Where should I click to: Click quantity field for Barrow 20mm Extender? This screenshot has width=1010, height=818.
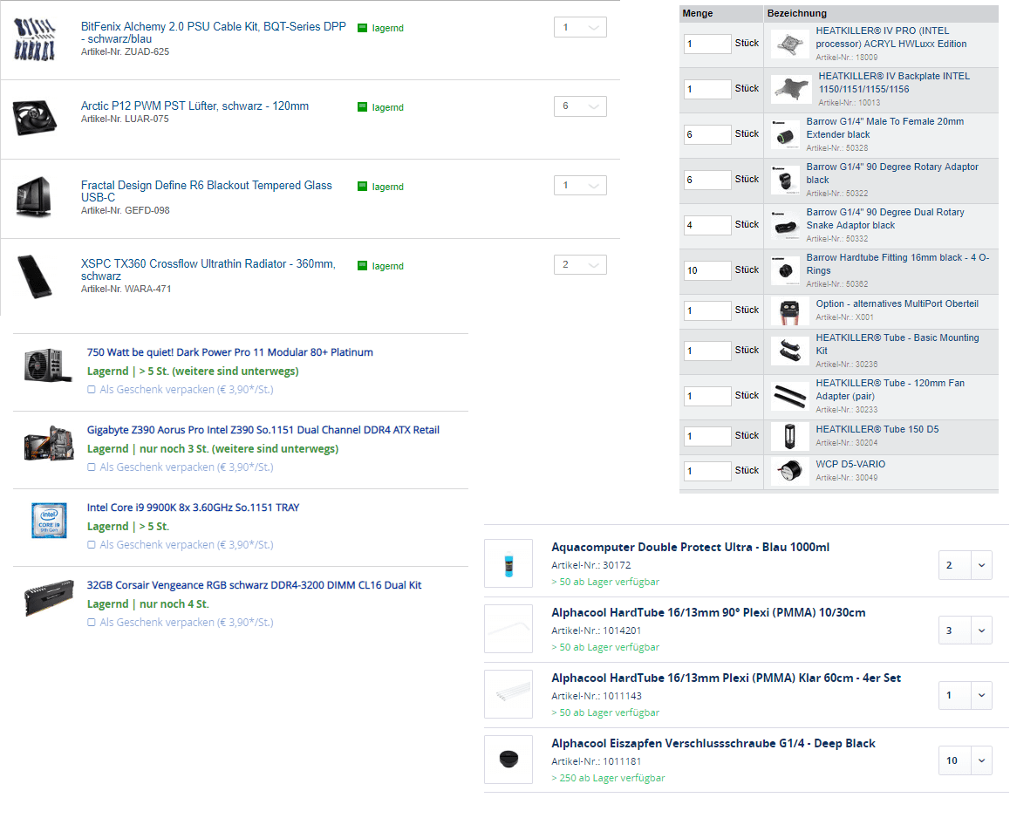[x=707, y=134]
